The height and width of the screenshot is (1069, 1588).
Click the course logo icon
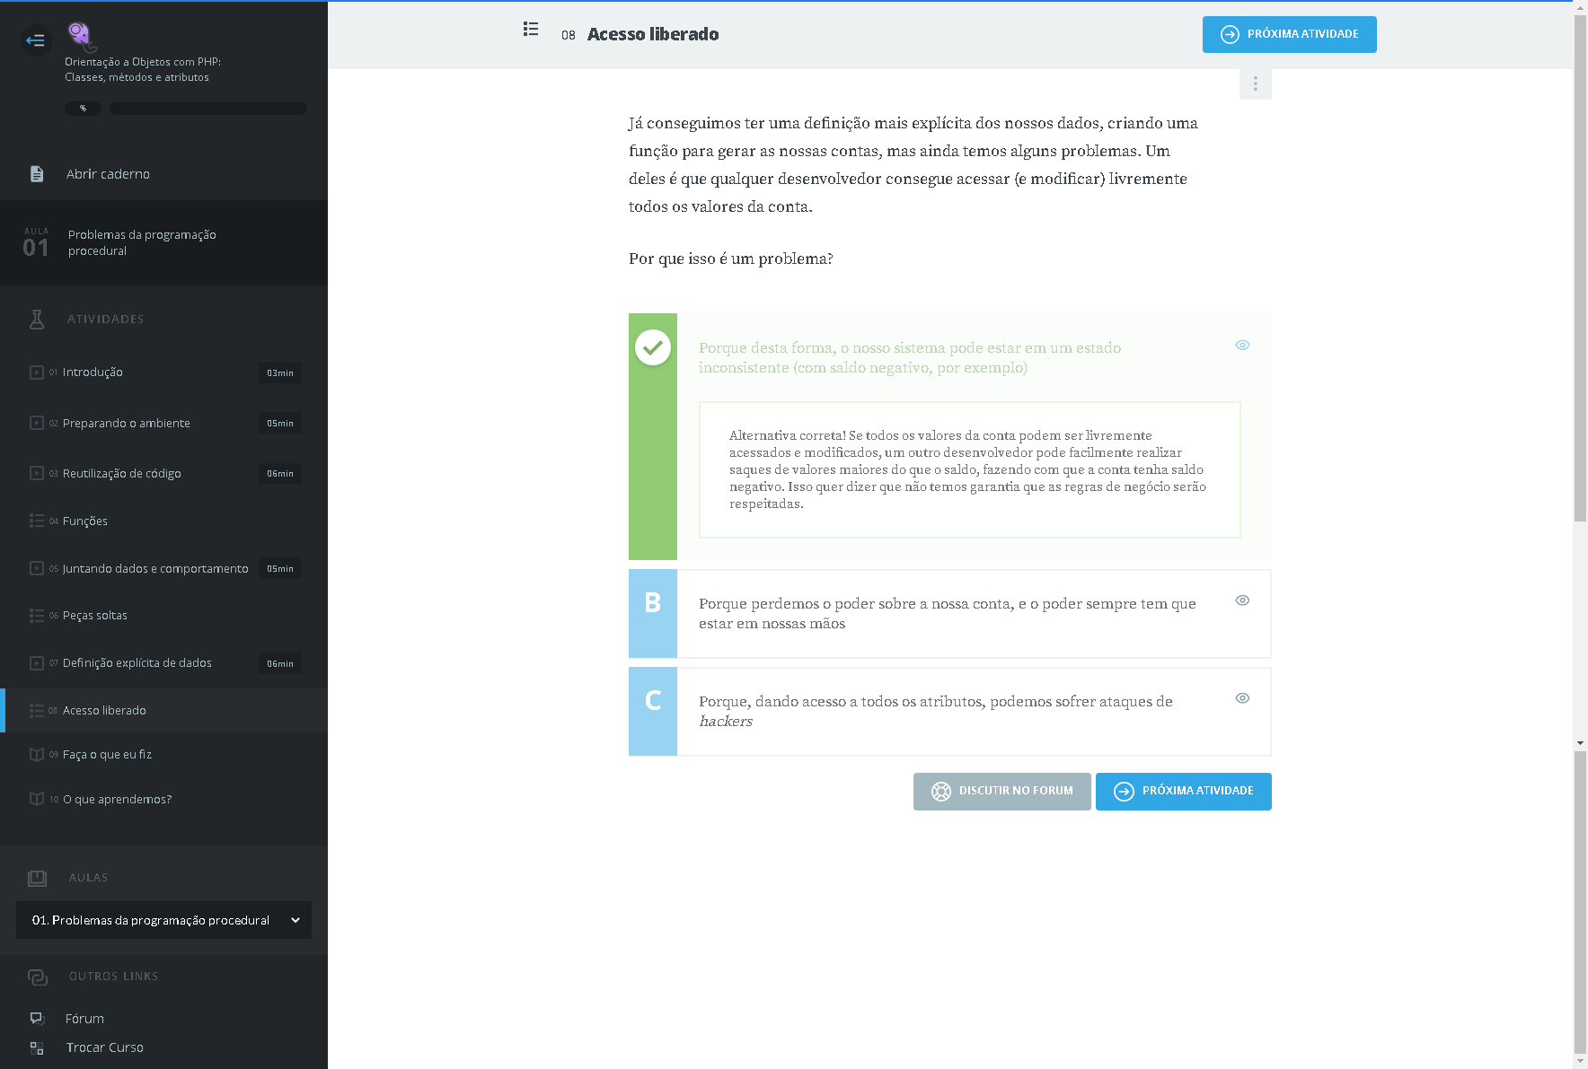coord(81,36)
